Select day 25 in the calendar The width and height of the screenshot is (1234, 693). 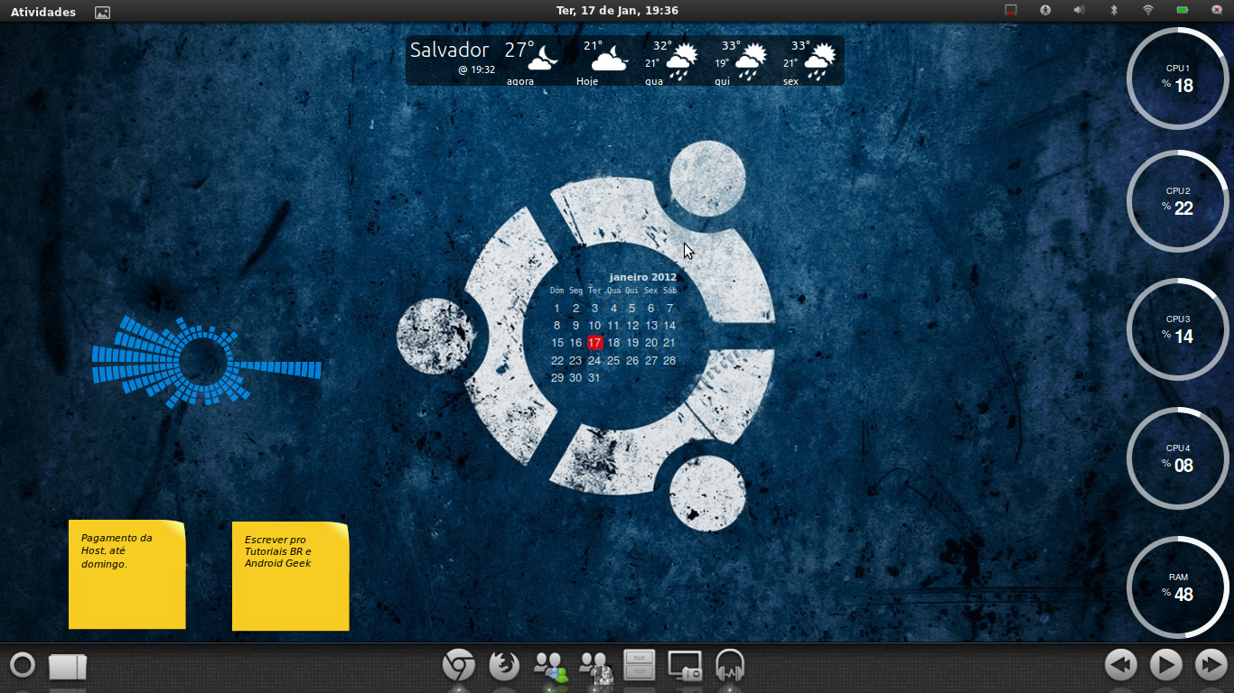(613, 361)
